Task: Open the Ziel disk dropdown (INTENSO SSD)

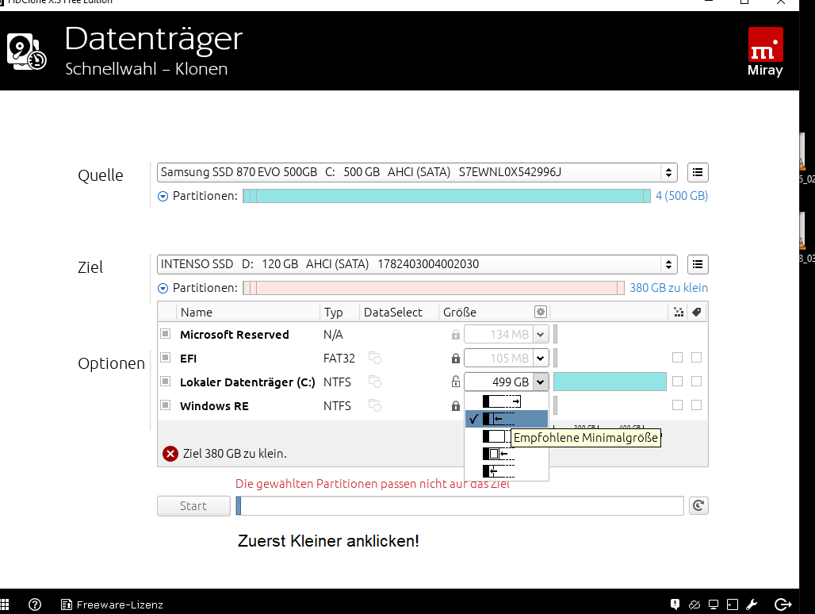Action: click(x=417, y=264)
